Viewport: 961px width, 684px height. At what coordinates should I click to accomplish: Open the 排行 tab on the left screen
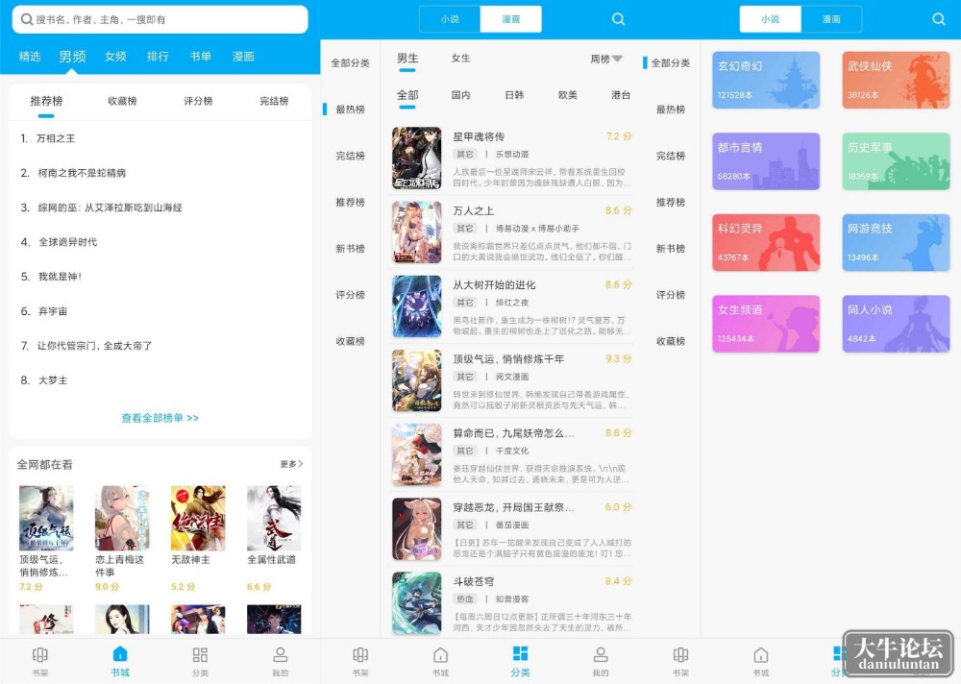click(158, 57)
